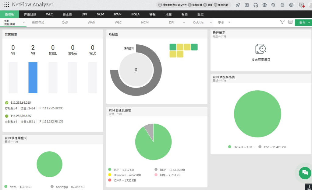Click the CS6 -- 11.420 KB legend

275,147
